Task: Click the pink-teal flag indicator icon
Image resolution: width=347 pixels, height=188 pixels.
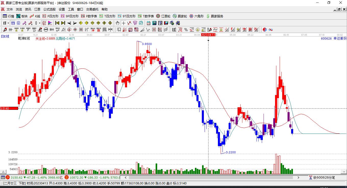Action: point(50,23)
